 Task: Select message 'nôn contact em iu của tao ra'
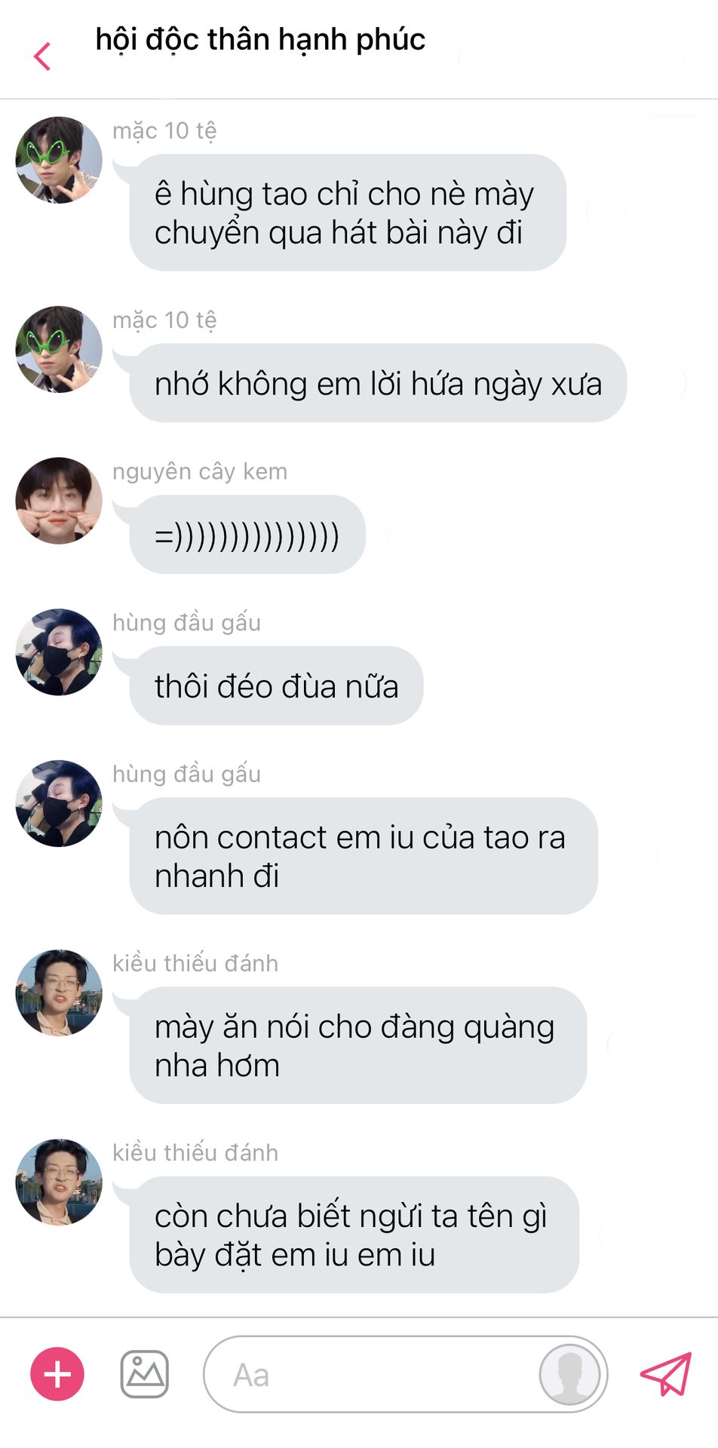click(x=364, y=856)
